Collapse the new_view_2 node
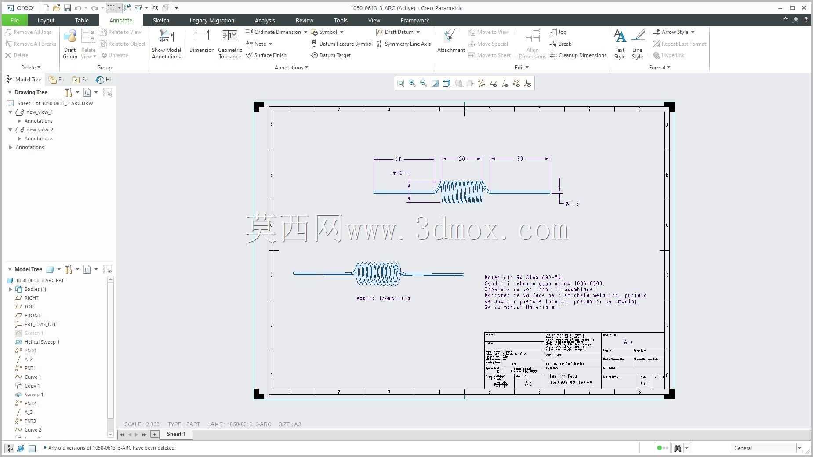 (11, 130)
